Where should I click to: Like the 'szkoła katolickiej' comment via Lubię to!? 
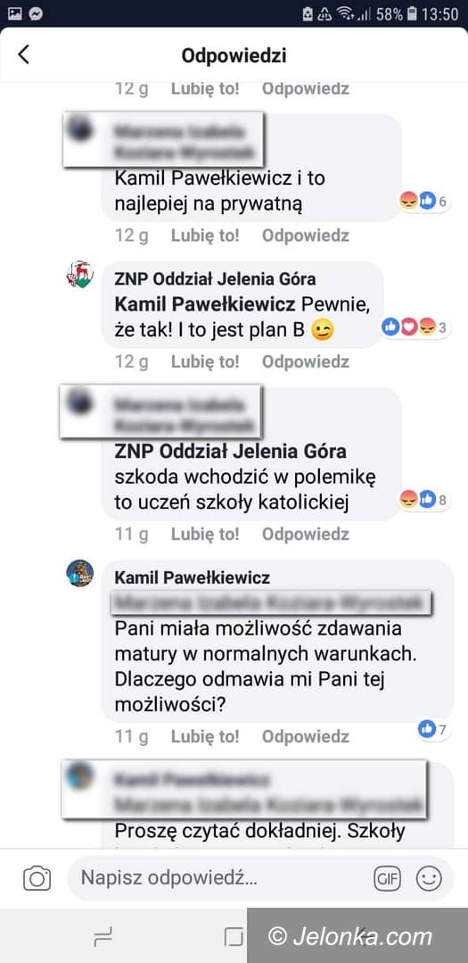click(x=205, y=535)
